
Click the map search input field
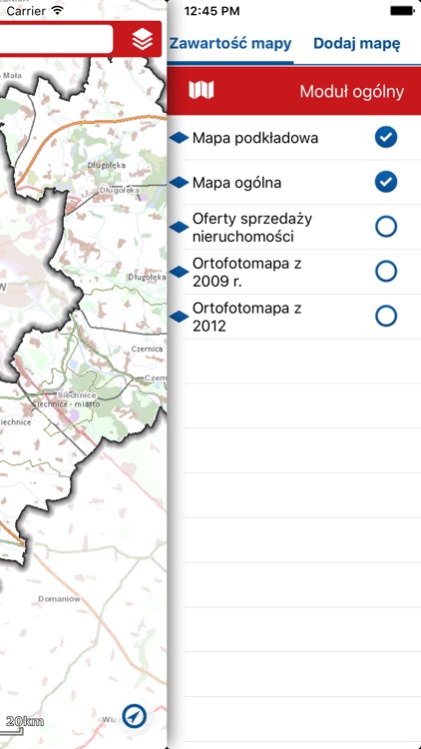click(56, 39)
